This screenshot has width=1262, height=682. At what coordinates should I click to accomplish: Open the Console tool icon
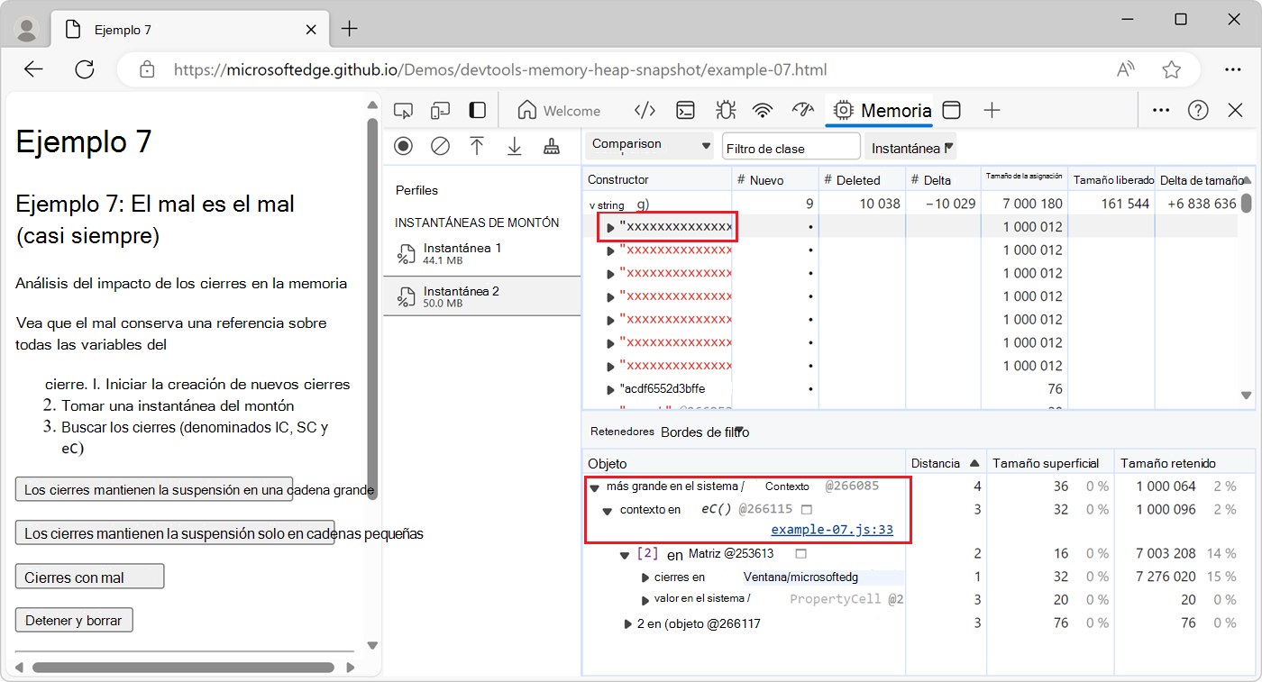pos(686,111)
